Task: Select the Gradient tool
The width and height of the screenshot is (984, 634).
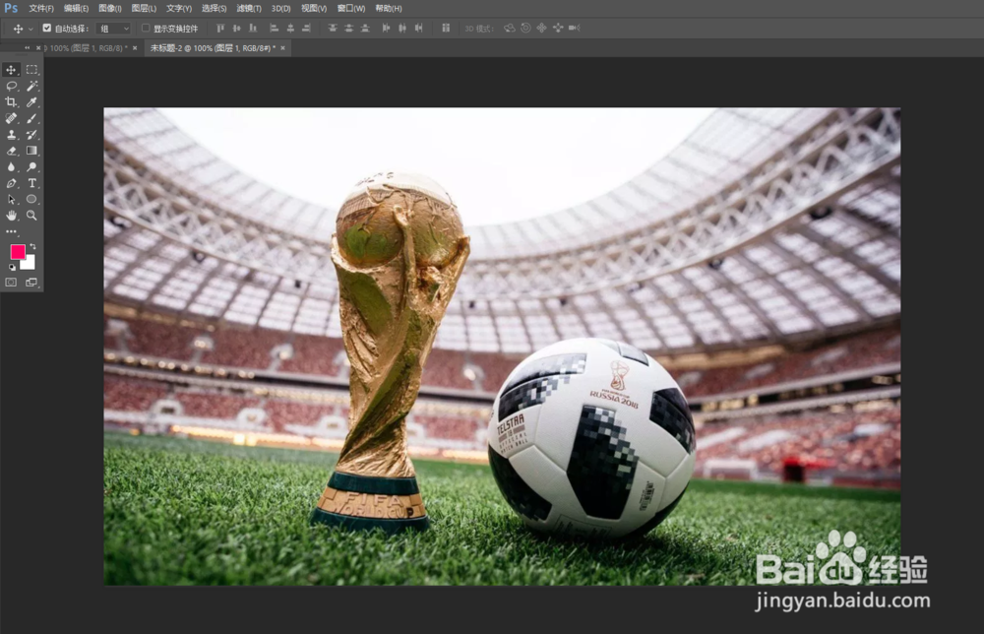Action: (x=31, y=151)
